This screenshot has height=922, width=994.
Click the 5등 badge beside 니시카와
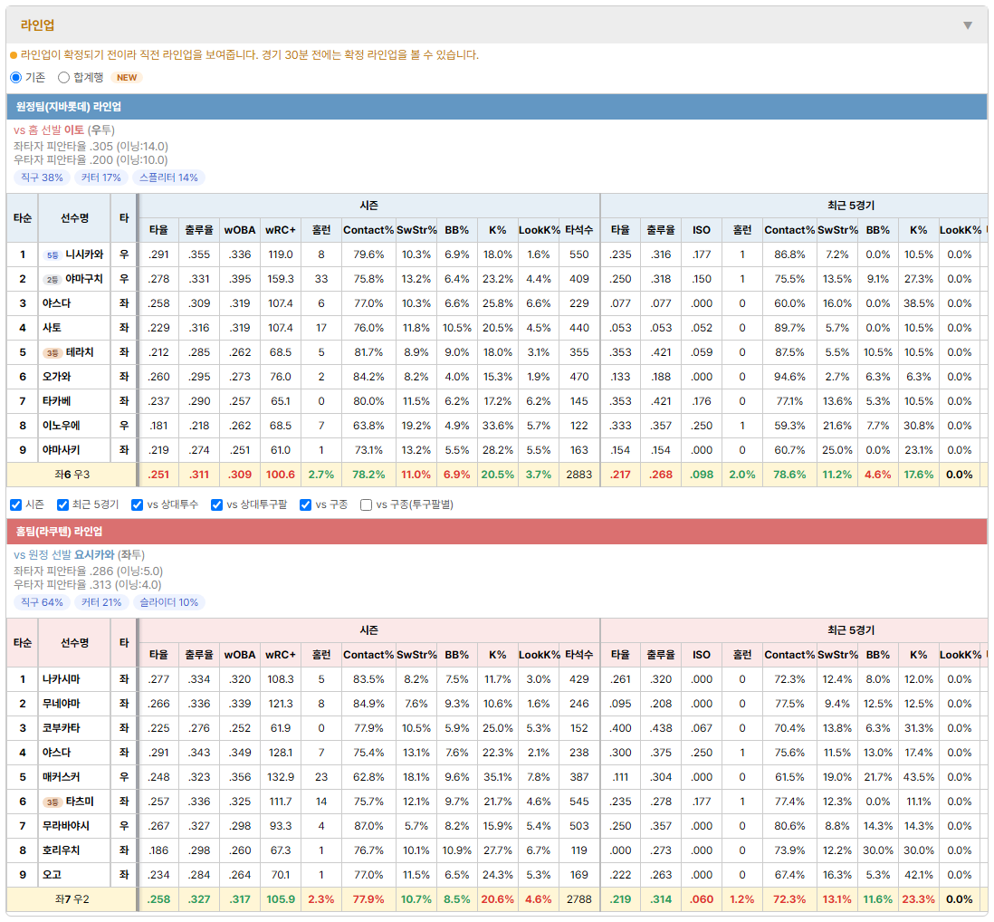click(x=52, y=255)
